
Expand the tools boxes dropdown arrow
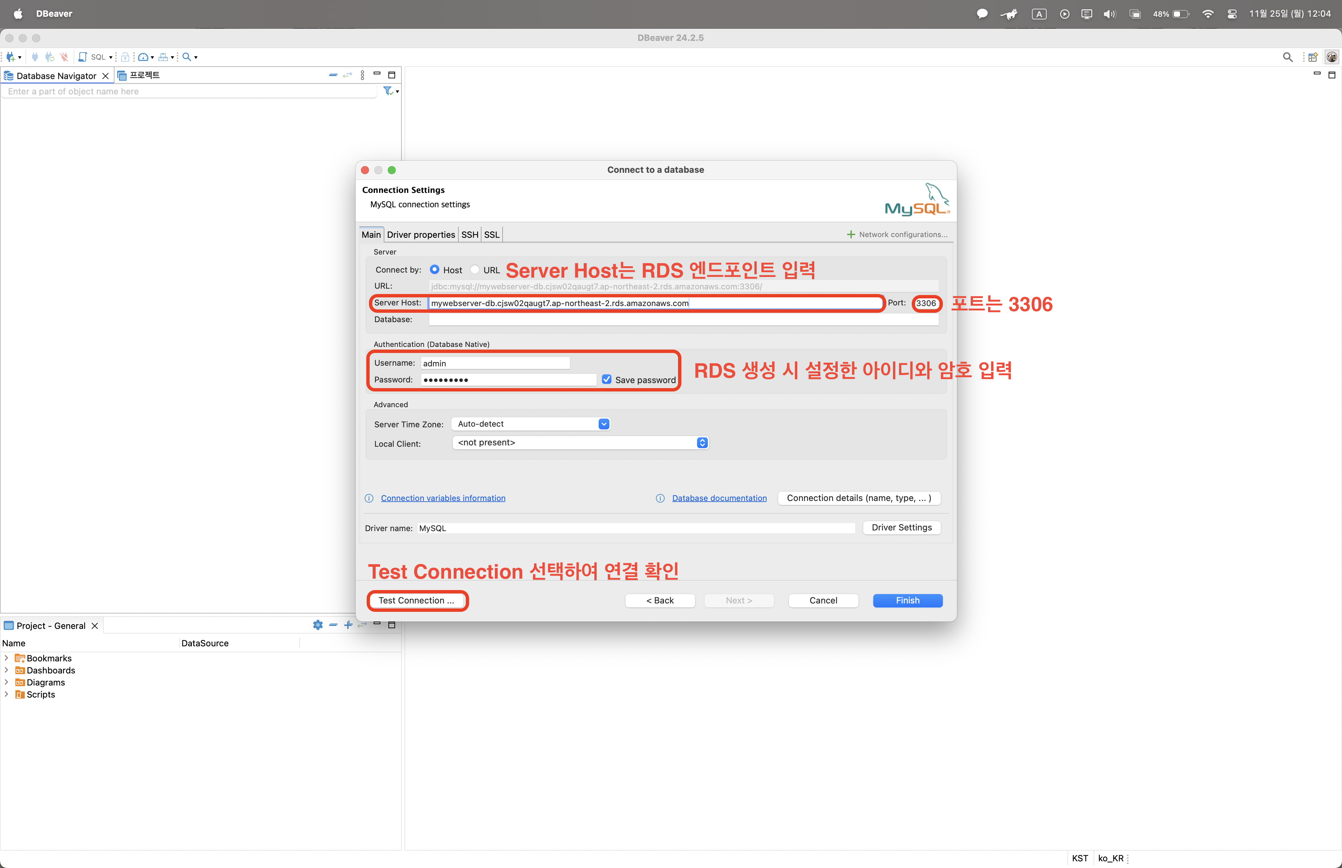click(x=172, y=58)
